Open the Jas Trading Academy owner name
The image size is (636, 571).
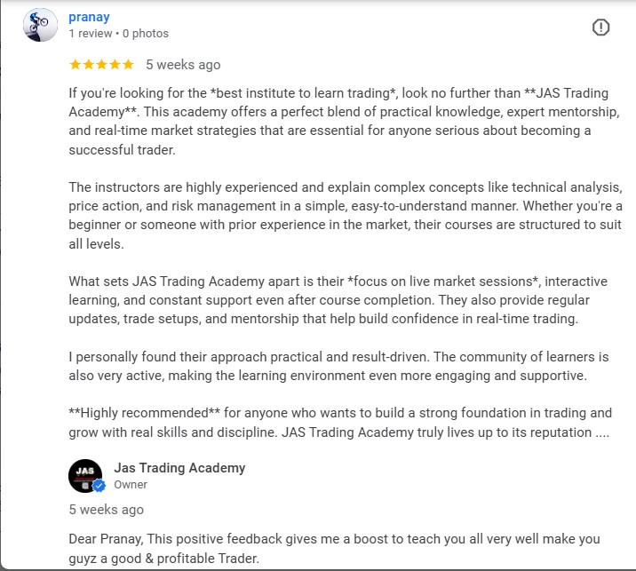(x=179, y=468)
